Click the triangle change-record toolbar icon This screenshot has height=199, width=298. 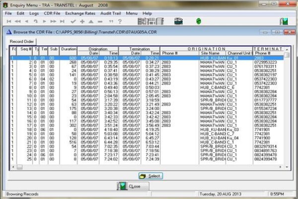[91, 21]
